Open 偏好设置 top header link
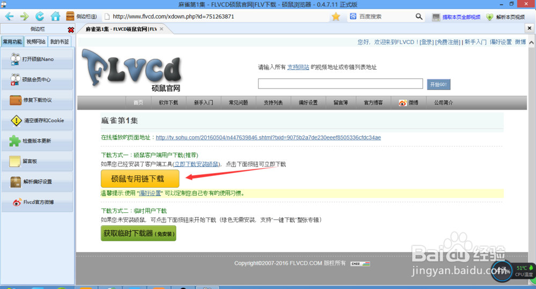The height and width of the screenshot is (289, 536). point(501,42)
